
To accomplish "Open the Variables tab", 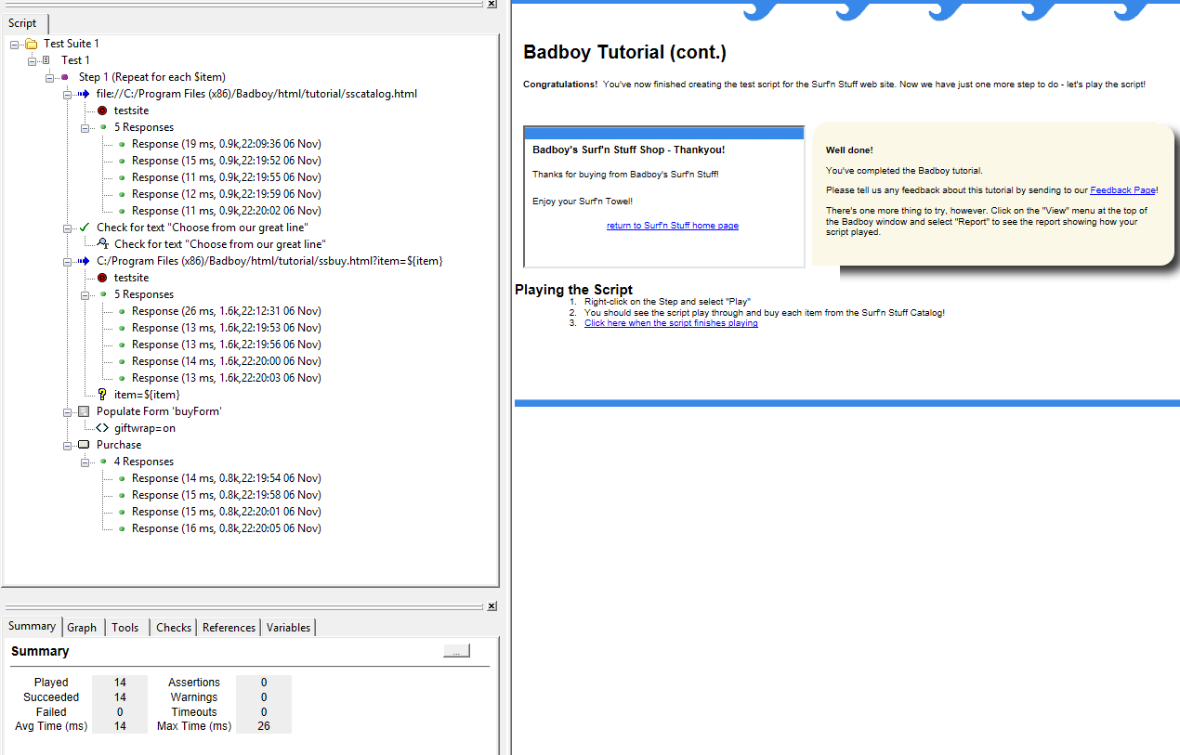I will [288, 628].
